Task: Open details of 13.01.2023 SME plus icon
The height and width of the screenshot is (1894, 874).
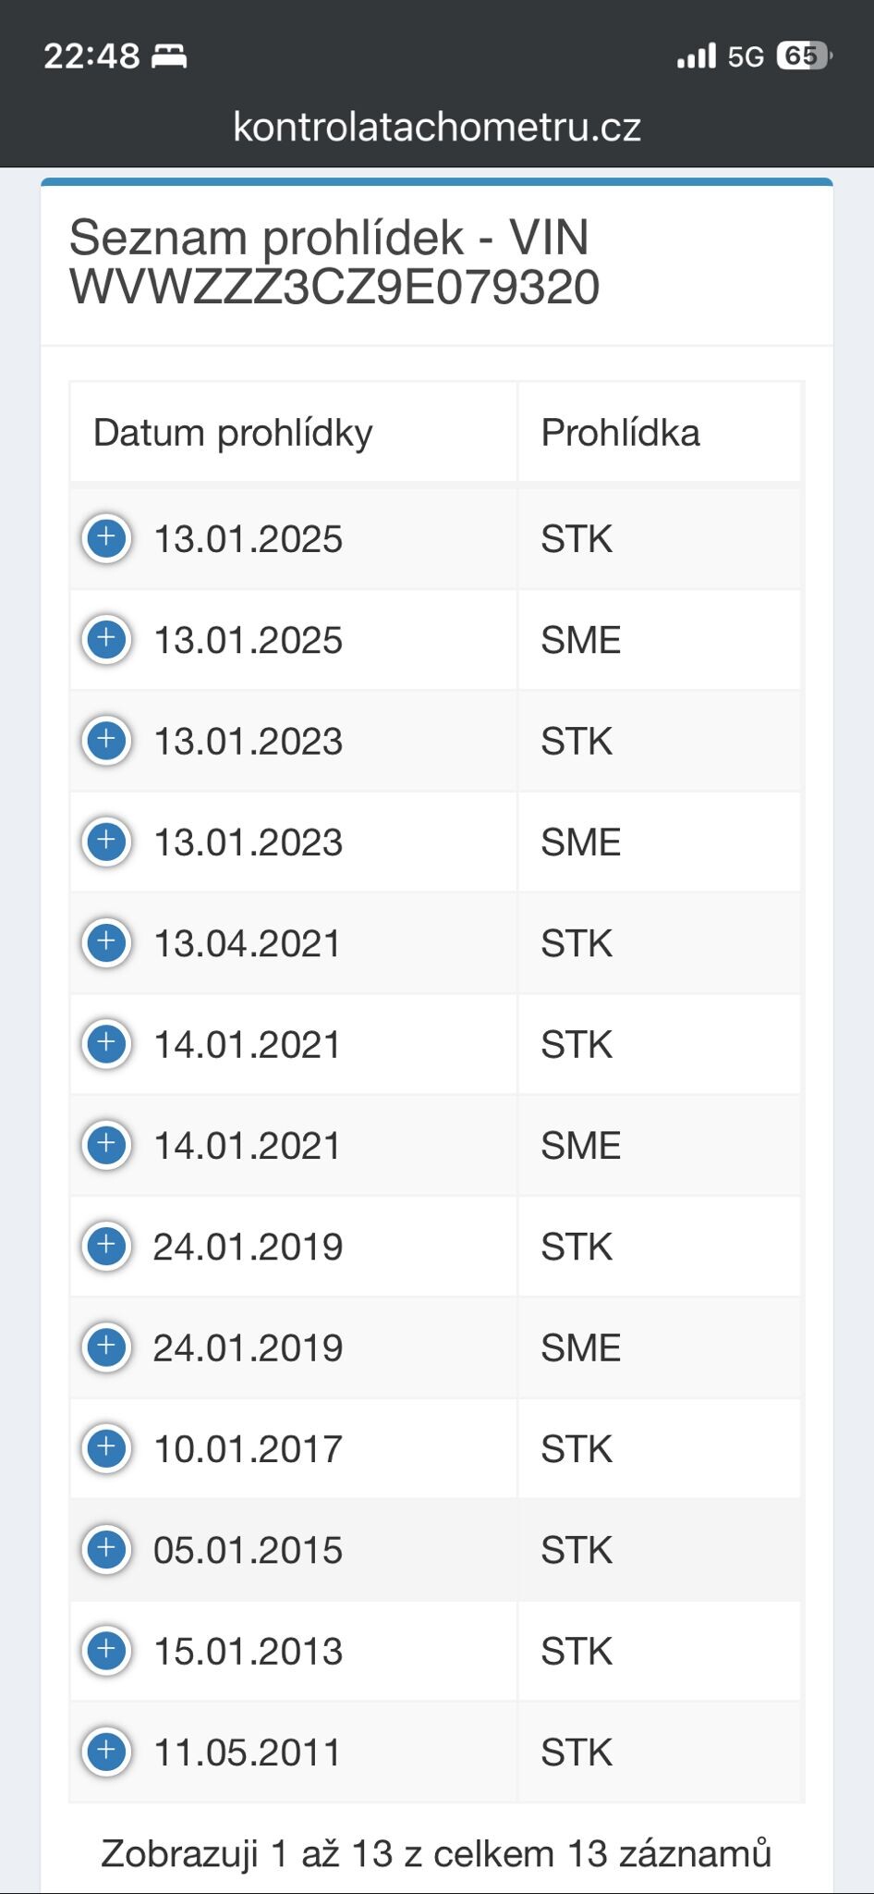Action: coord(106,842)
